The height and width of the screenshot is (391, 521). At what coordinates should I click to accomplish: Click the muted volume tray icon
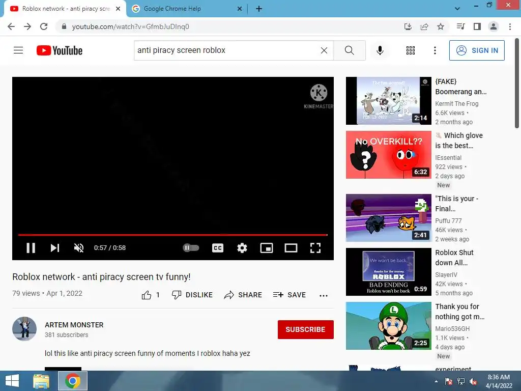coord(473,381)
